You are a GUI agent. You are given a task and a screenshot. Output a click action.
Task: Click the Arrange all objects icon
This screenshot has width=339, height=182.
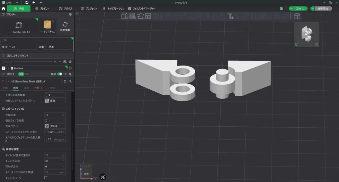click(x=148, y=16)
